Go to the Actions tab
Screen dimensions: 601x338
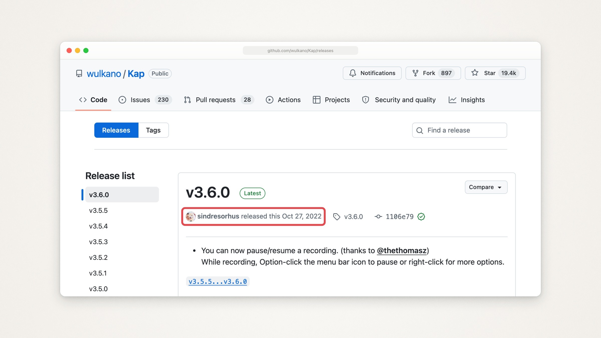point(283,100)
